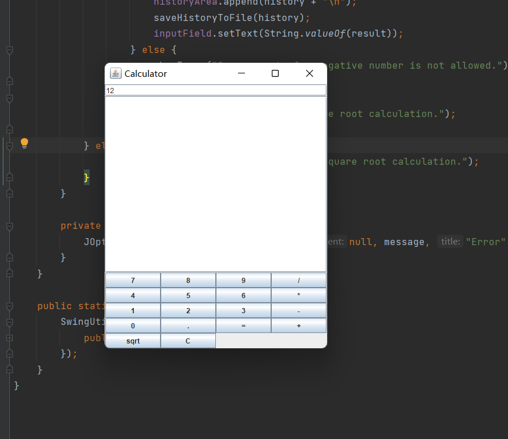Click the 6 button in Calculator

click(x=243, y=295)
